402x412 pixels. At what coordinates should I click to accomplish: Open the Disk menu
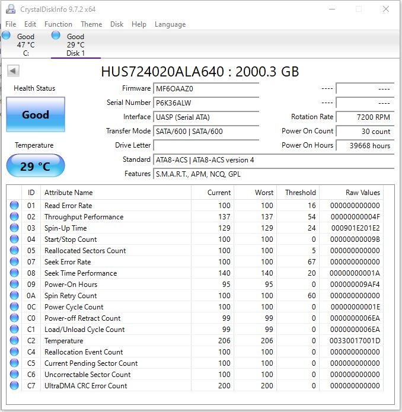point(117,24)
